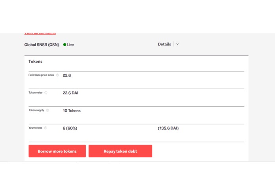The height and width of the screenshot is (195, 275).
Task: Click the 10 Tokens supply value
Action: point(72,111)
